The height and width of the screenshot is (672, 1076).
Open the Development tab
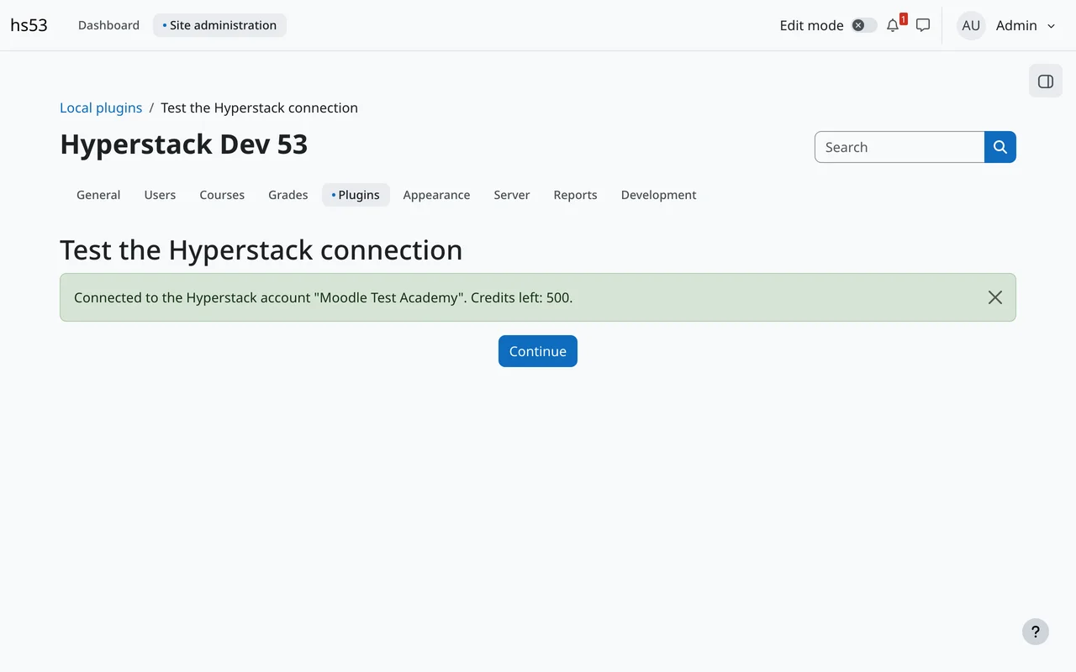(x=658, y=195)
